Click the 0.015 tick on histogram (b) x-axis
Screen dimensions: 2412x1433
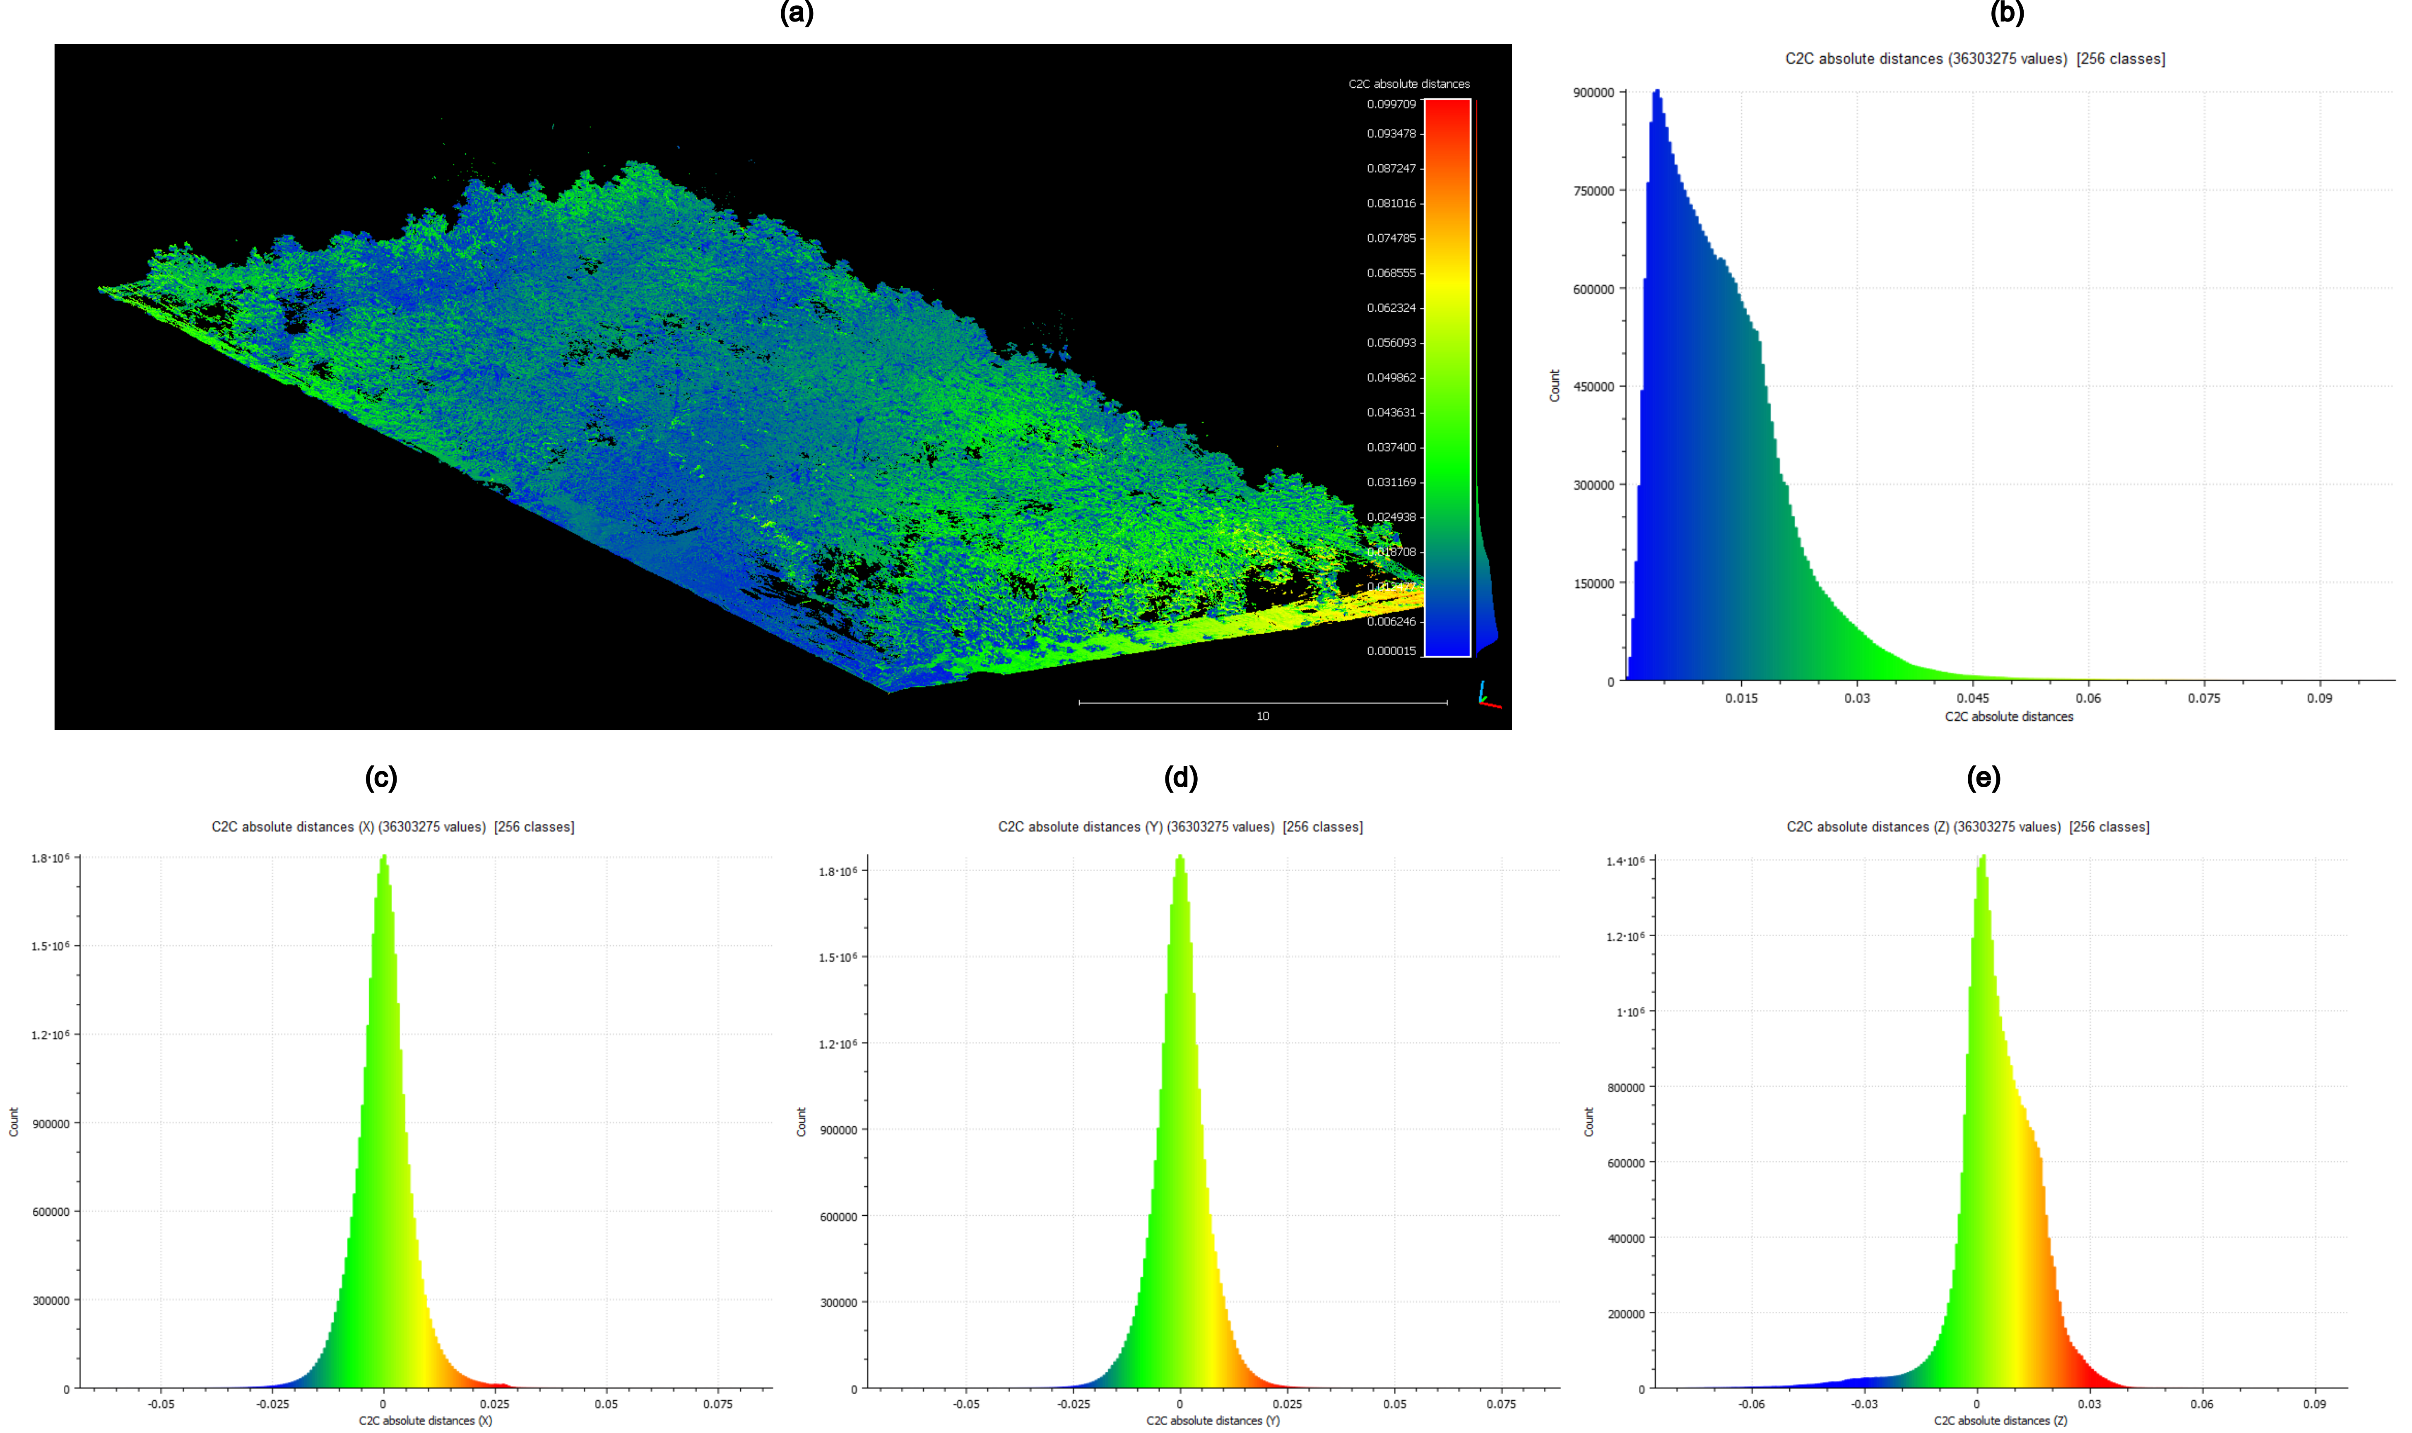pos(1741,698)
